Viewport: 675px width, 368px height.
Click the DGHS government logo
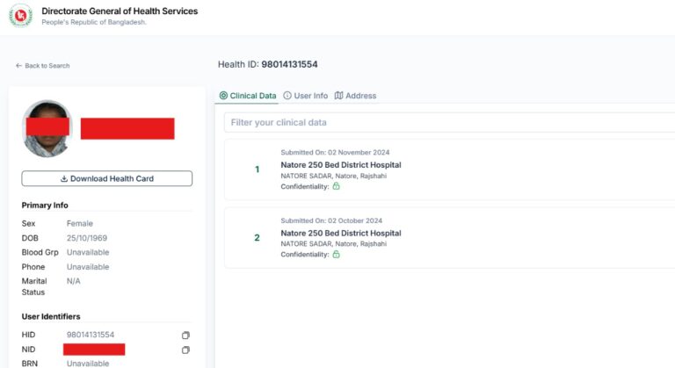(x=20, y=17)
